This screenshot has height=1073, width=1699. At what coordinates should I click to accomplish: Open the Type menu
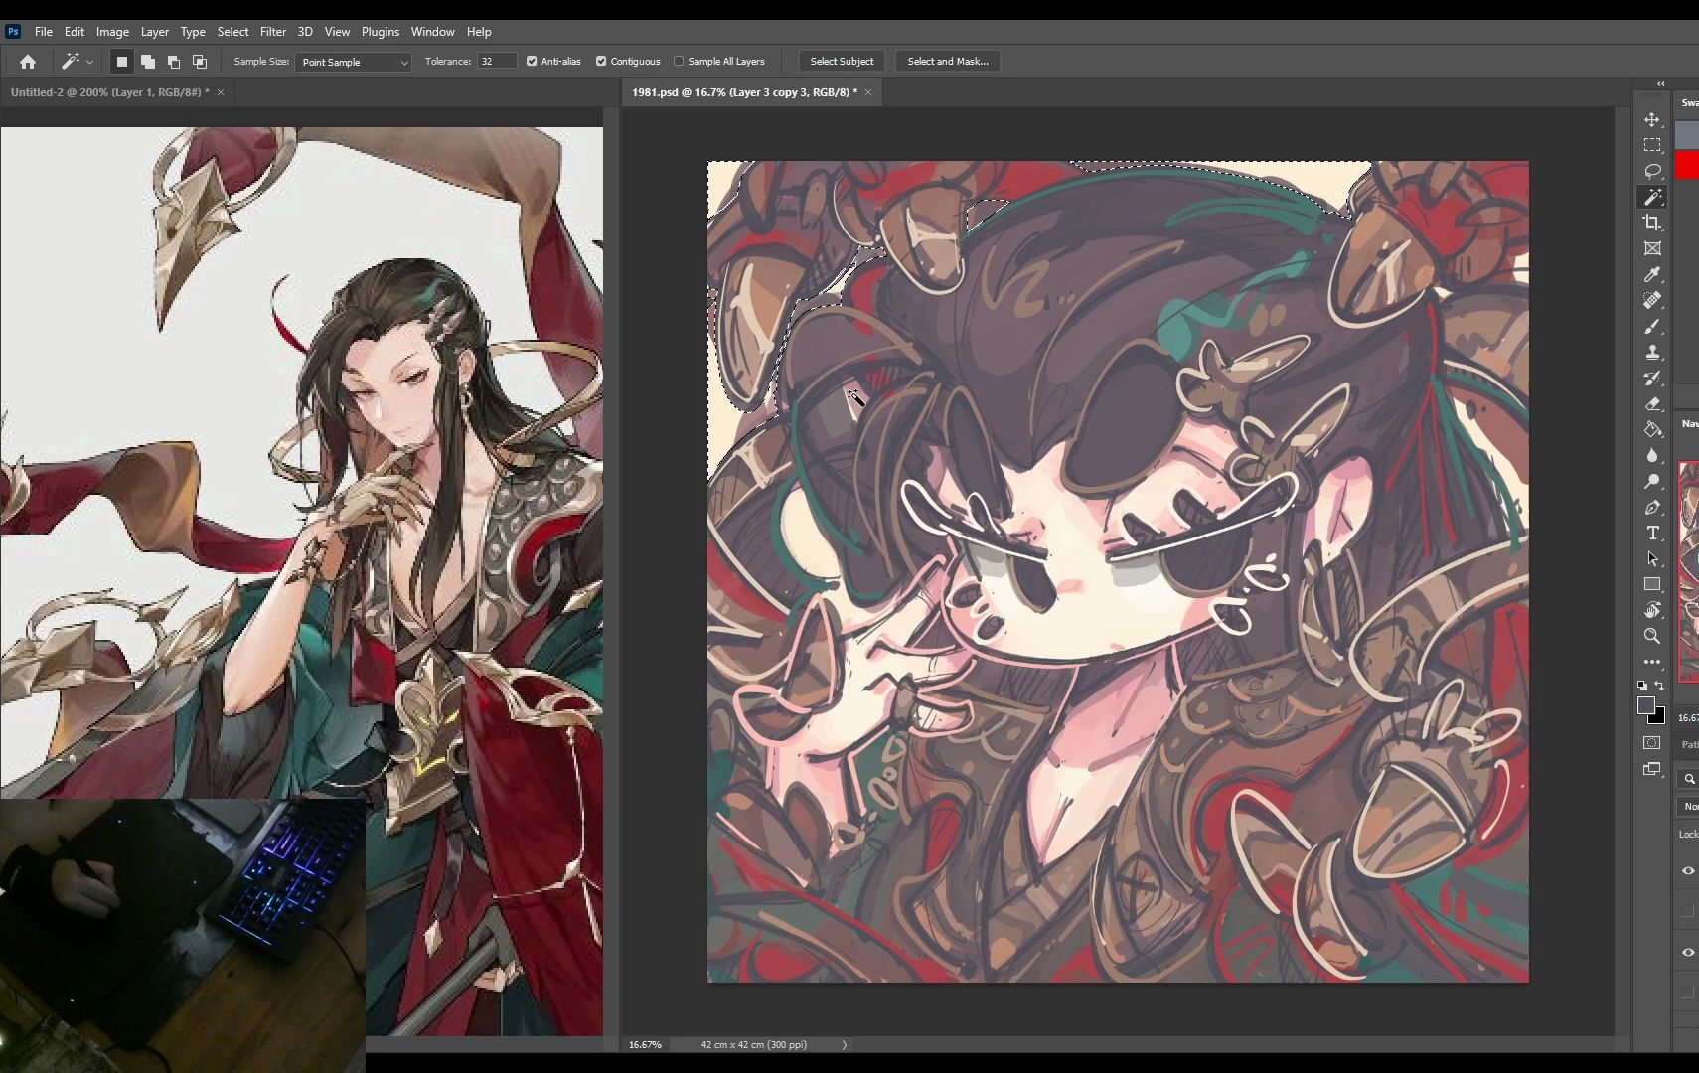(193, 32)
